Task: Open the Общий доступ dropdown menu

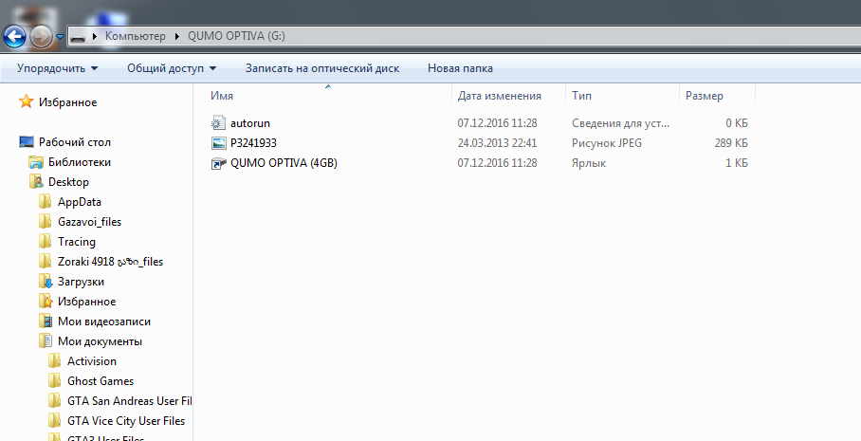Action: tap(172, 68)
